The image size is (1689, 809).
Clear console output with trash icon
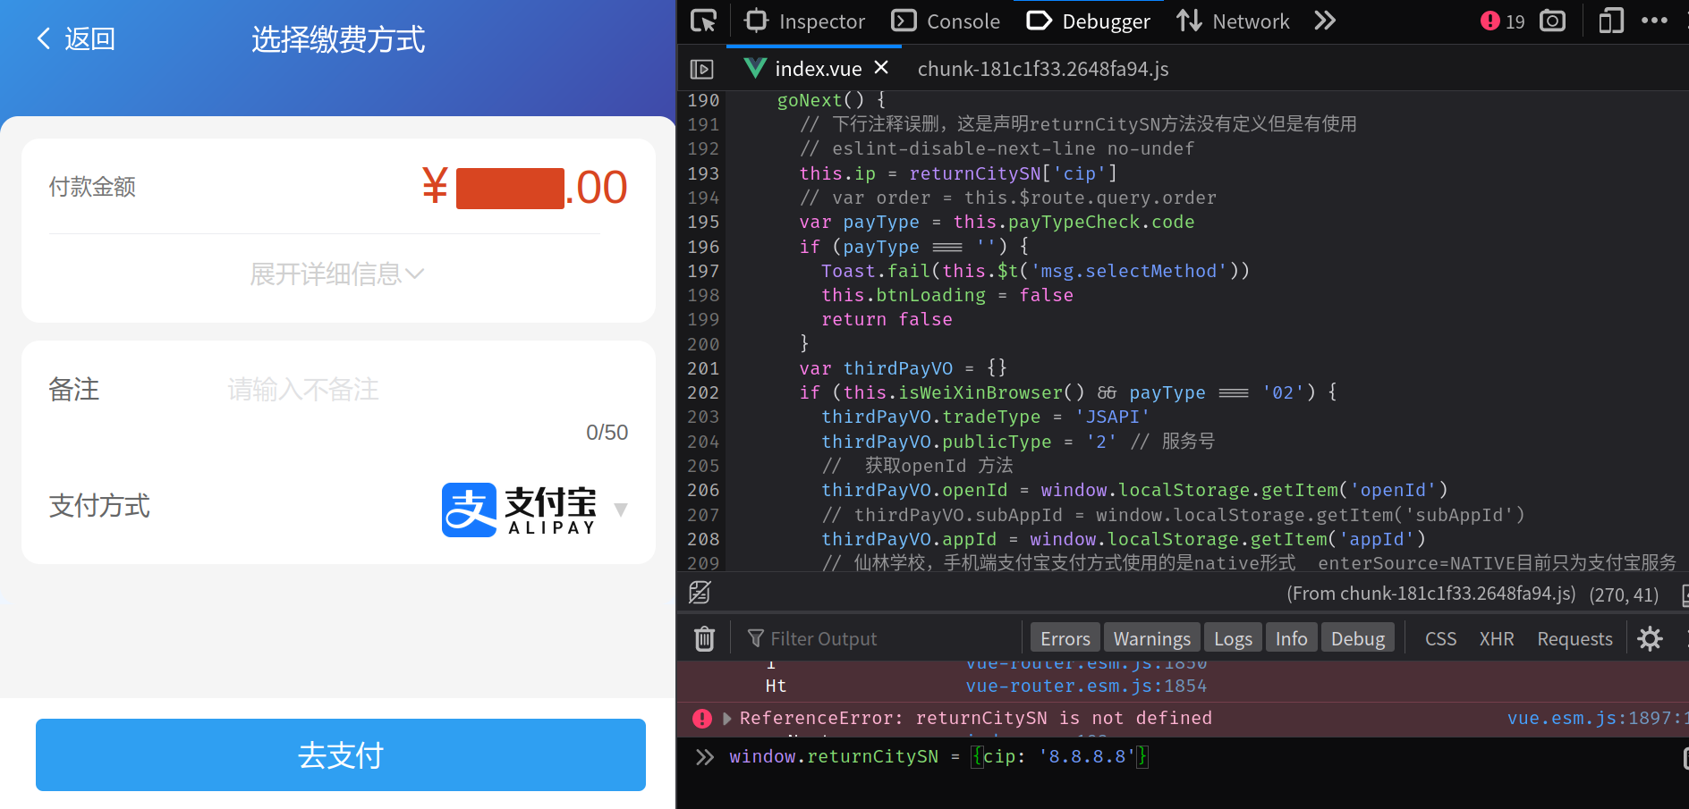[705, 638]
